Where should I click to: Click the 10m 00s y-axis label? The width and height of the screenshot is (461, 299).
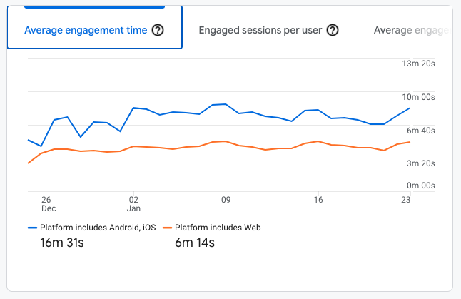(x=419, y=97)
